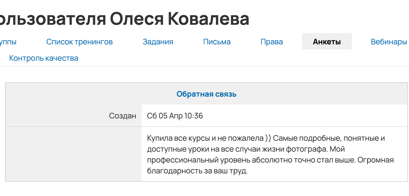Open the Письма tab

coord(217,42)
